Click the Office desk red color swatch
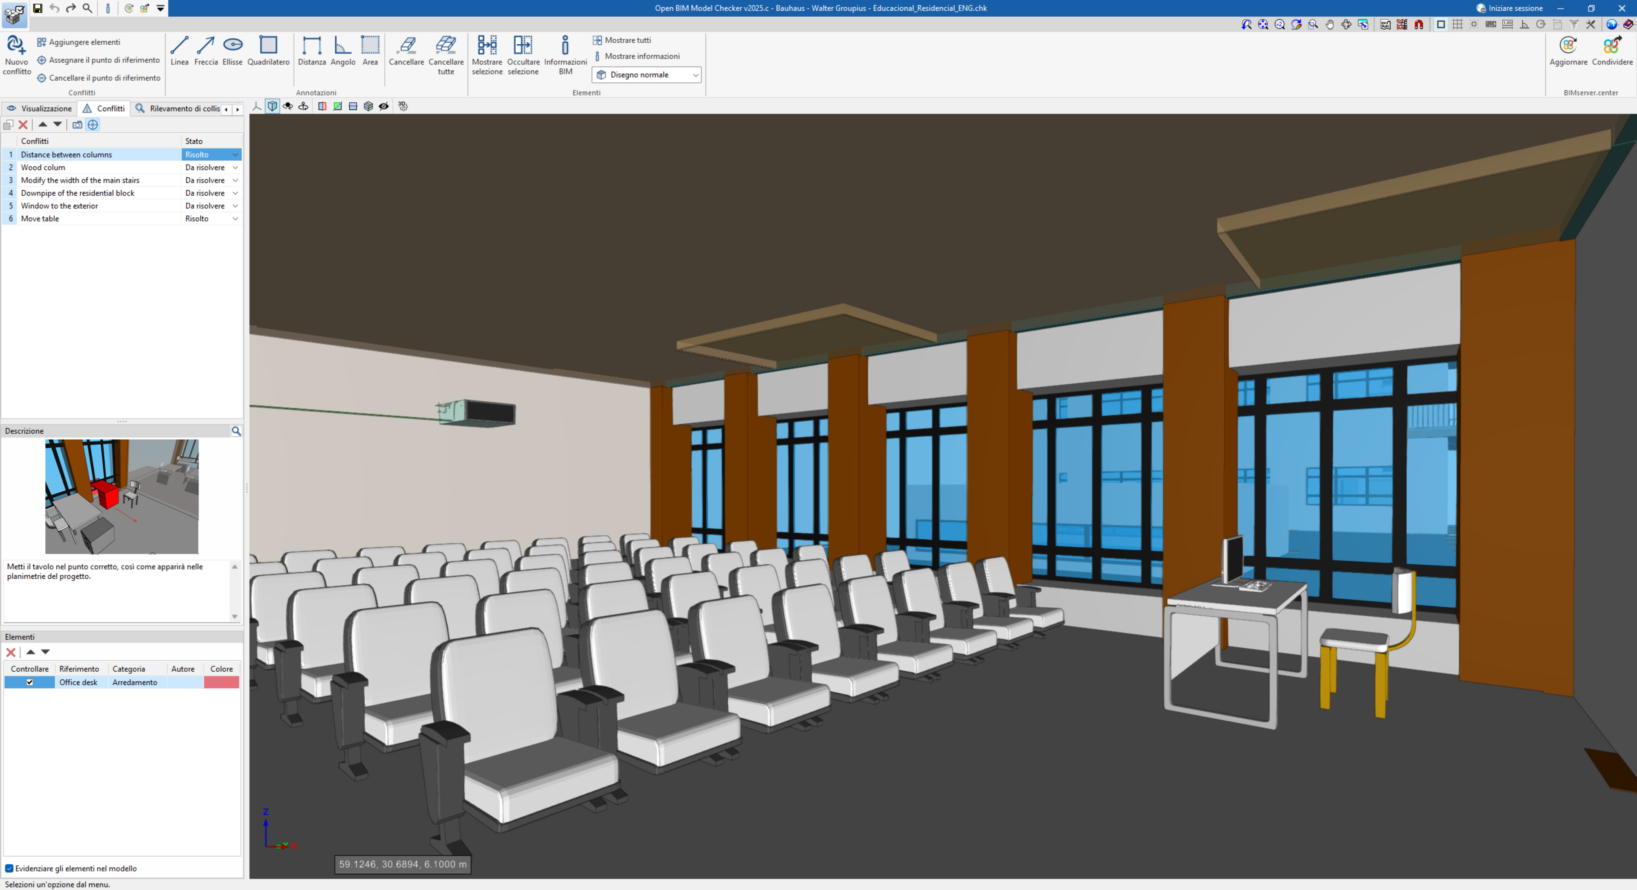 (221, 682)
